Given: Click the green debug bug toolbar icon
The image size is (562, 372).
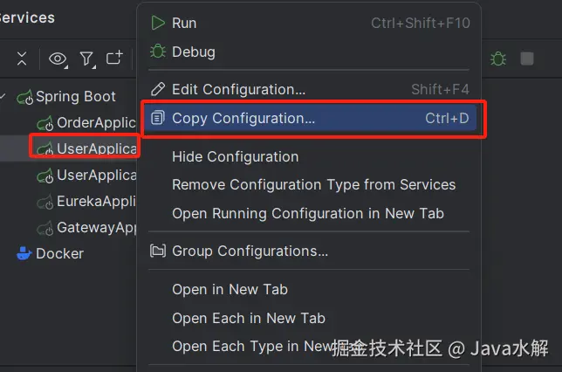Looking at the screenshot, I should 498,59.
